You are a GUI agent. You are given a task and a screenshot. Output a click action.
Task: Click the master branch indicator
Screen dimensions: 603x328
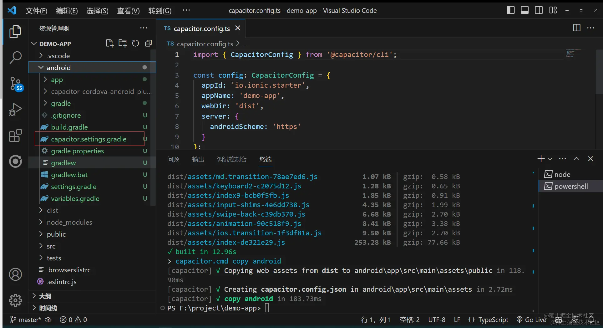[x=26, y=320]
